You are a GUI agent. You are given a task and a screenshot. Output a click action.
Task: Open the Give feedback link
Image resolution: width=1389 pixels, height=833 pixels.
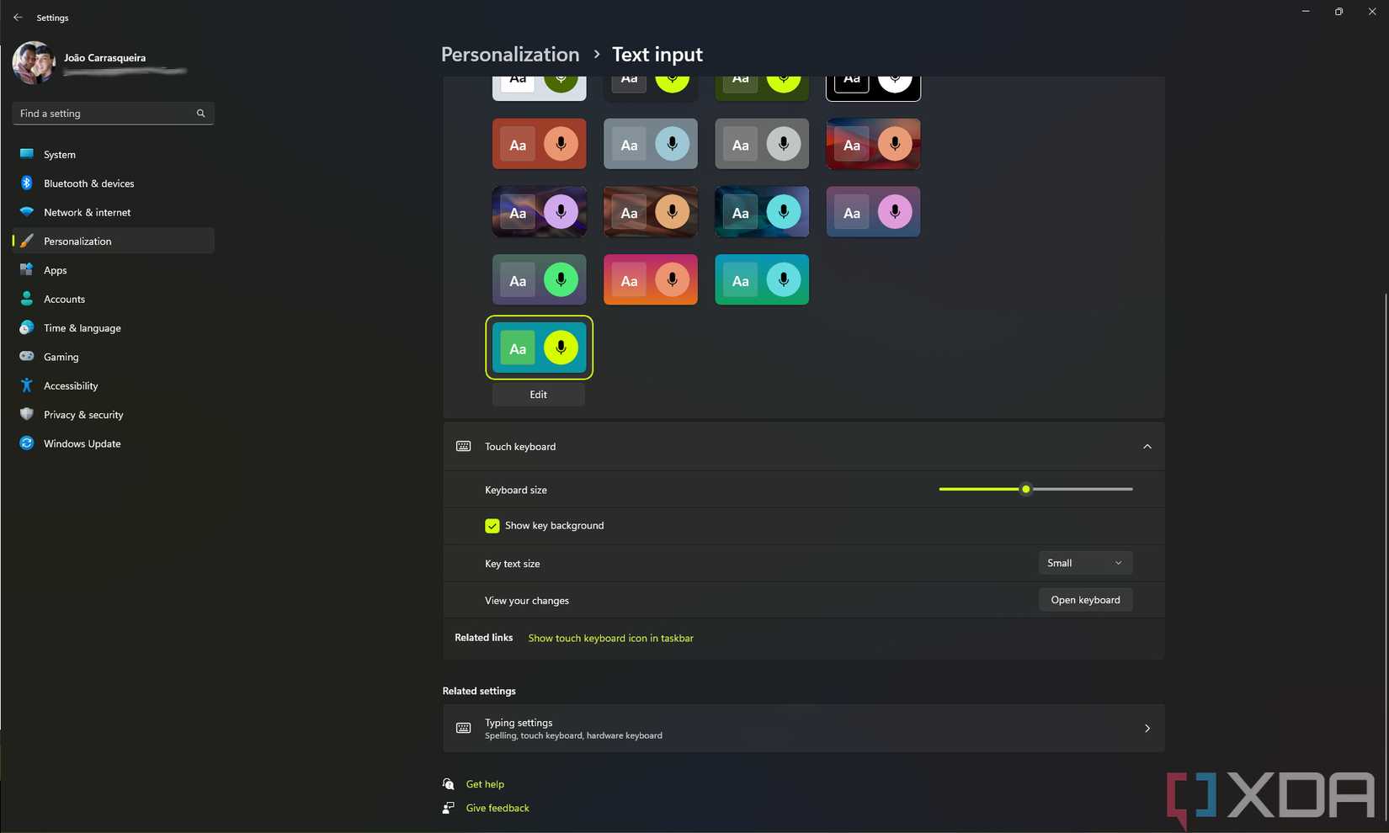click(x=498, y=808)
